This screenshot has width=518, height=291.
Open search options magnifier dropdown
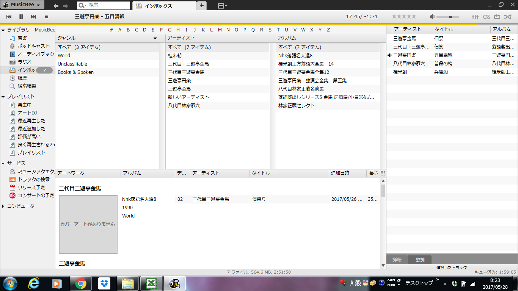82,5
